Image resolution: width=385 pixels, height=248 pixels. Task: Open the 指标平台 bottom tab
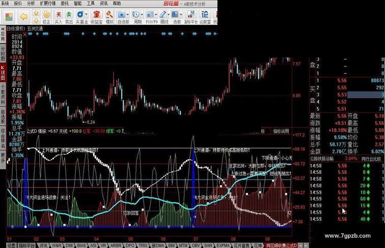point(27,245)
